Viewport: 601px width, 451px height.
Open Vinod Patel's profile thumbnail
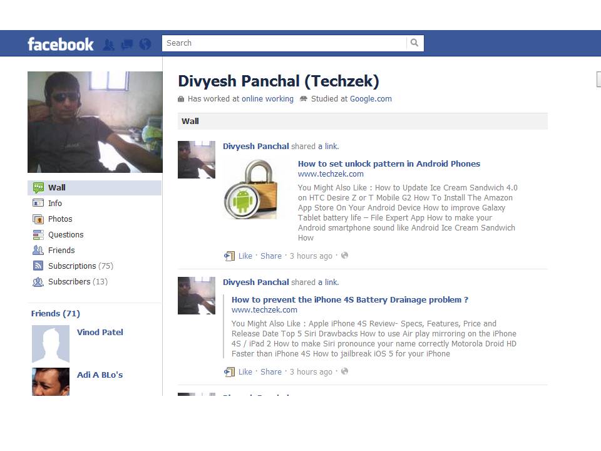51,344
